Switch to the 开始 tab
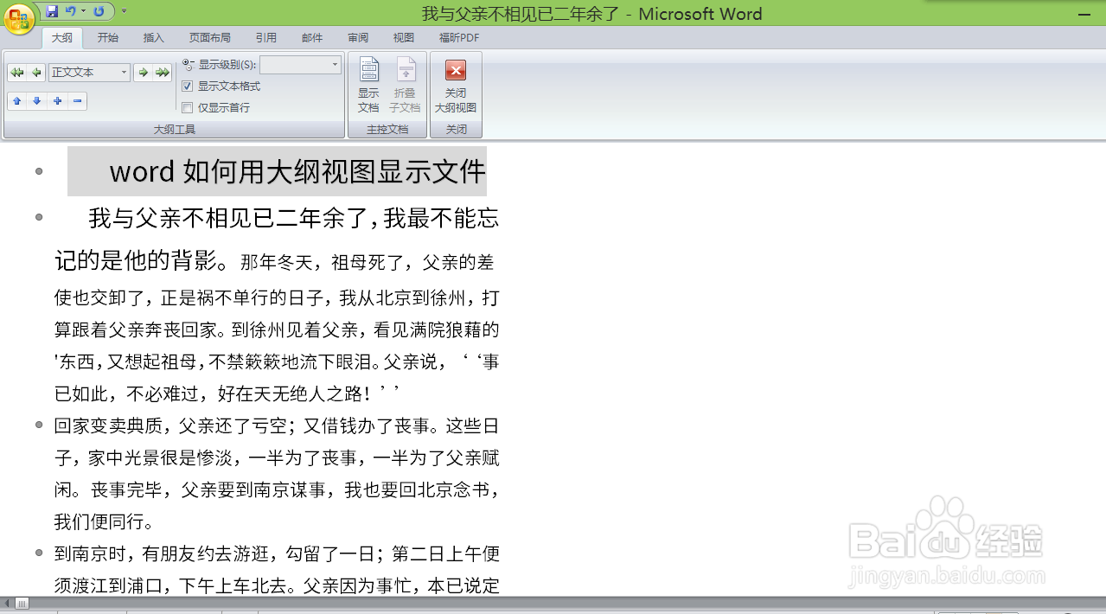1106x614 pixels. click(x=108, y=38)
